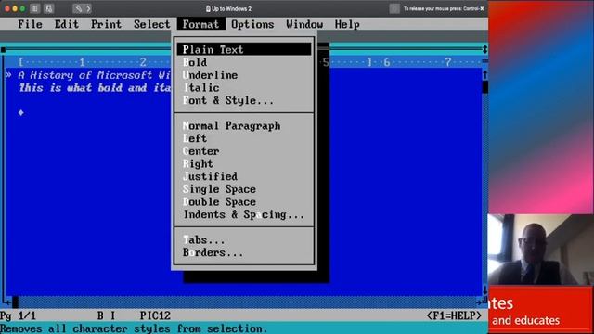Click ruler position 6
Image resolution: width=594 pixels, height=334 pixels.
click(386, 62)
